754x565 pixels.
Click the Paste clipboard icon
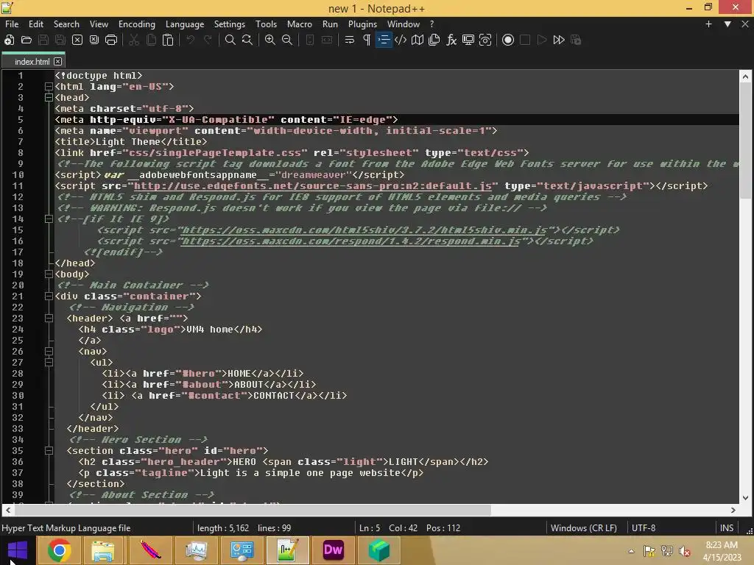[168, 40]
